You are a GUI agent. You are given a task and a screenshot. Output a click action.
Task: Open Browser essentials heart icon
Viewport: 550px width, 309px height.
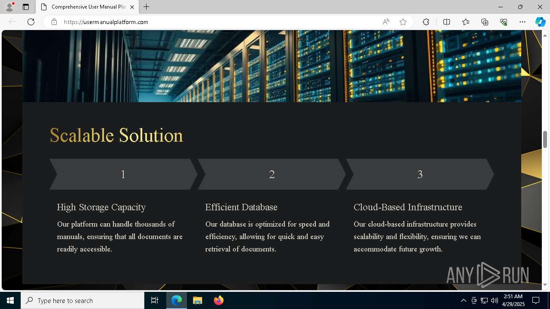tap(504, 22)
